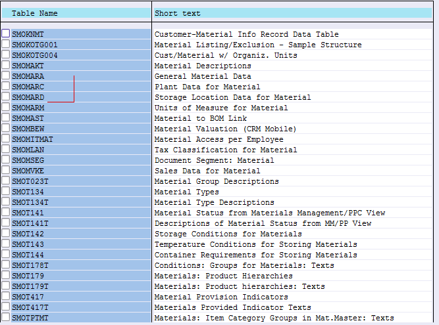Image resolution: width=439 pixels, height=325 pixels.
Task: Click 'Material Type Descriptions' text
Action: [214, 202]
